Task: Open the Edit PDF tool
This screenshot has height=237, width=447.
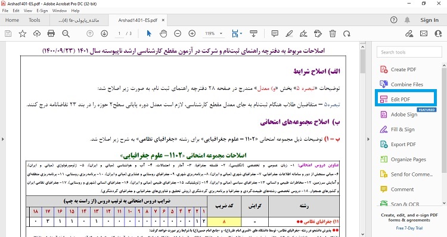Action: (x=406, y=99)
